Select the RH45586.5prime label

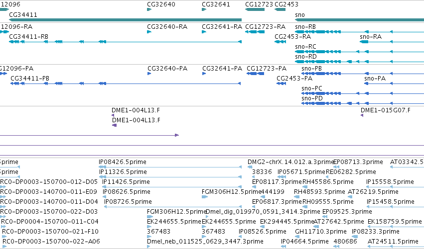[328, 182]
